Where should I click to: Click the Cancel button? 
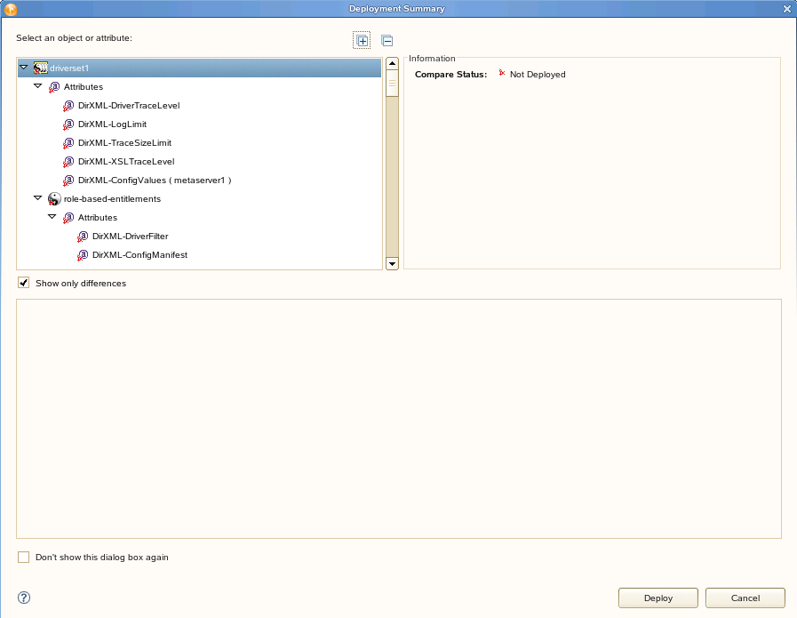tap(745, 598)
